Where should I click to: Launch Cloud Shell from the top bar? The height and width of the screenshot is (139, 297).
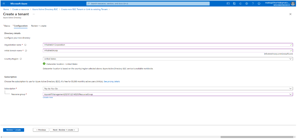coord(228,3)
